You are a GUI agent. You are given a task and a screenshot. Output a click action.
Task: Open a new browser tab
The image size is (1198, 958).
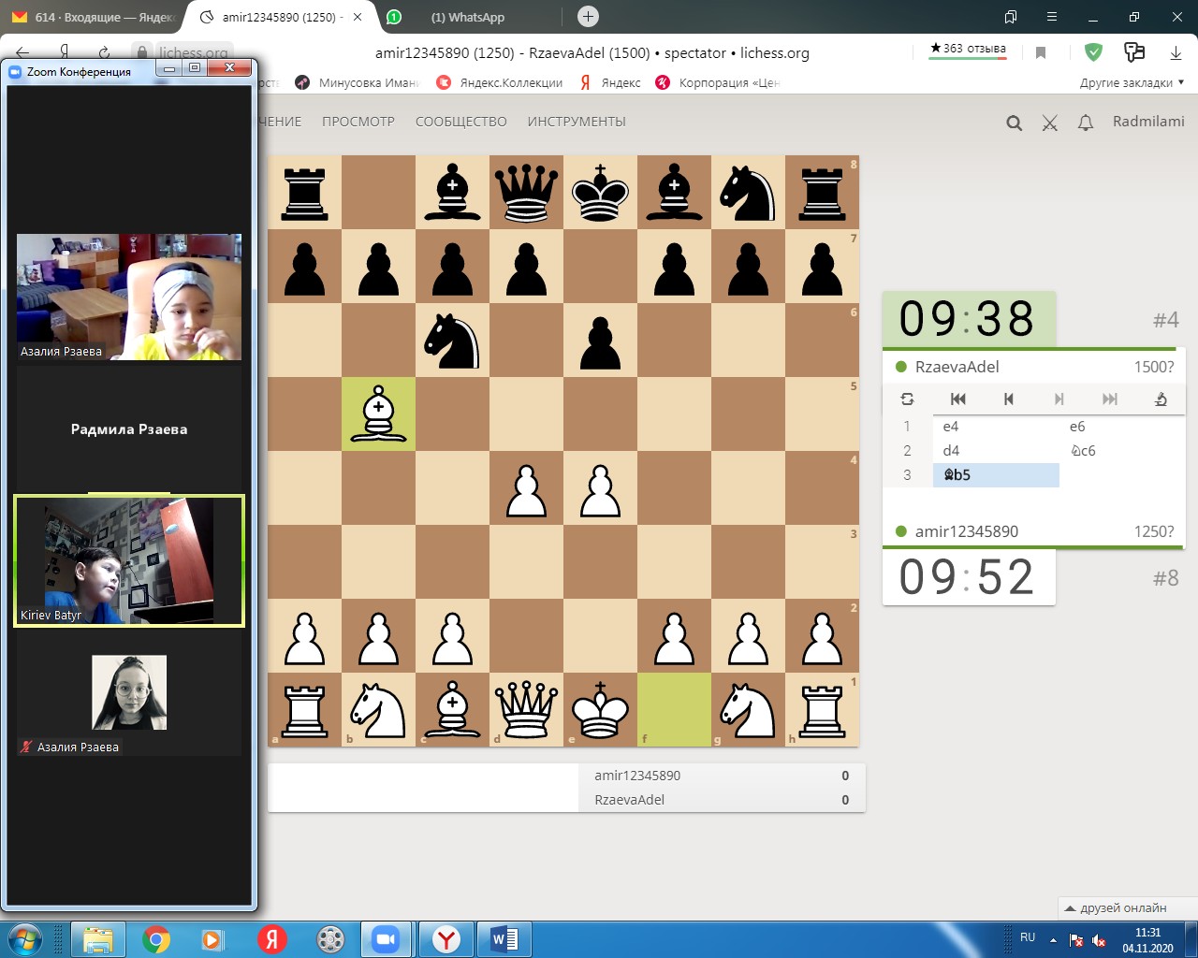point(588,17)
